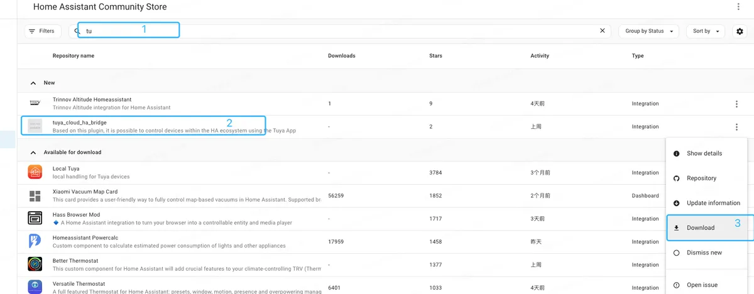Click downloads value 56259

(336, 196)
